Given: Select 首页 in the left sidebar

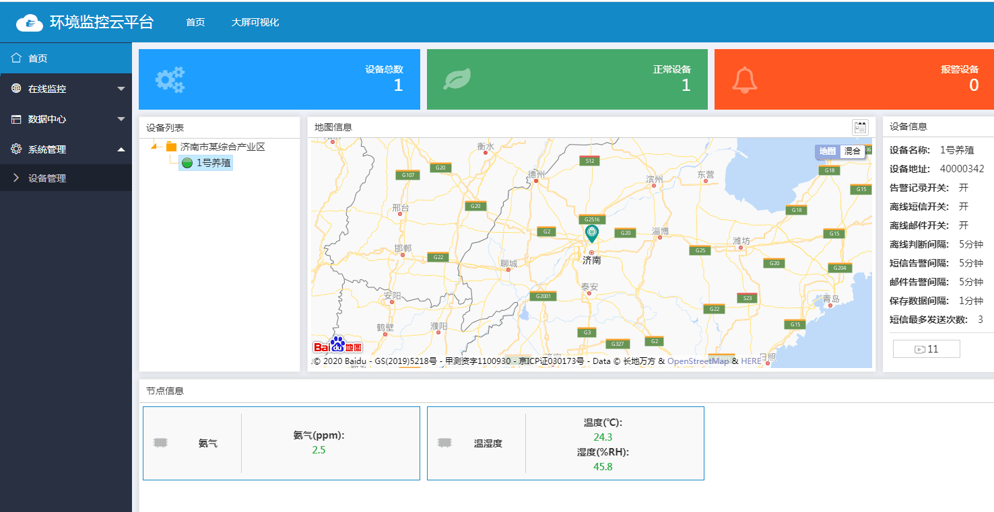Looking at the screenshot, I should (66, 59).
